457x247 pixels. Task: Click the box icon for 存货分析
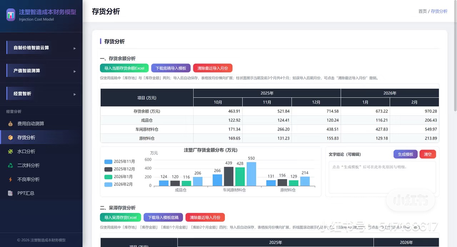coord(10,137)
